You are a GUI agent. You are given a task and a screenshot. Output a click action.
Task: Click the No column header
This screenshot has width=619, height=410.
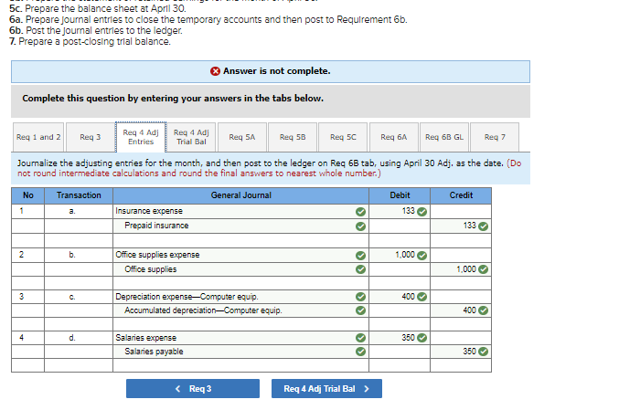click(x=28, y=195)
